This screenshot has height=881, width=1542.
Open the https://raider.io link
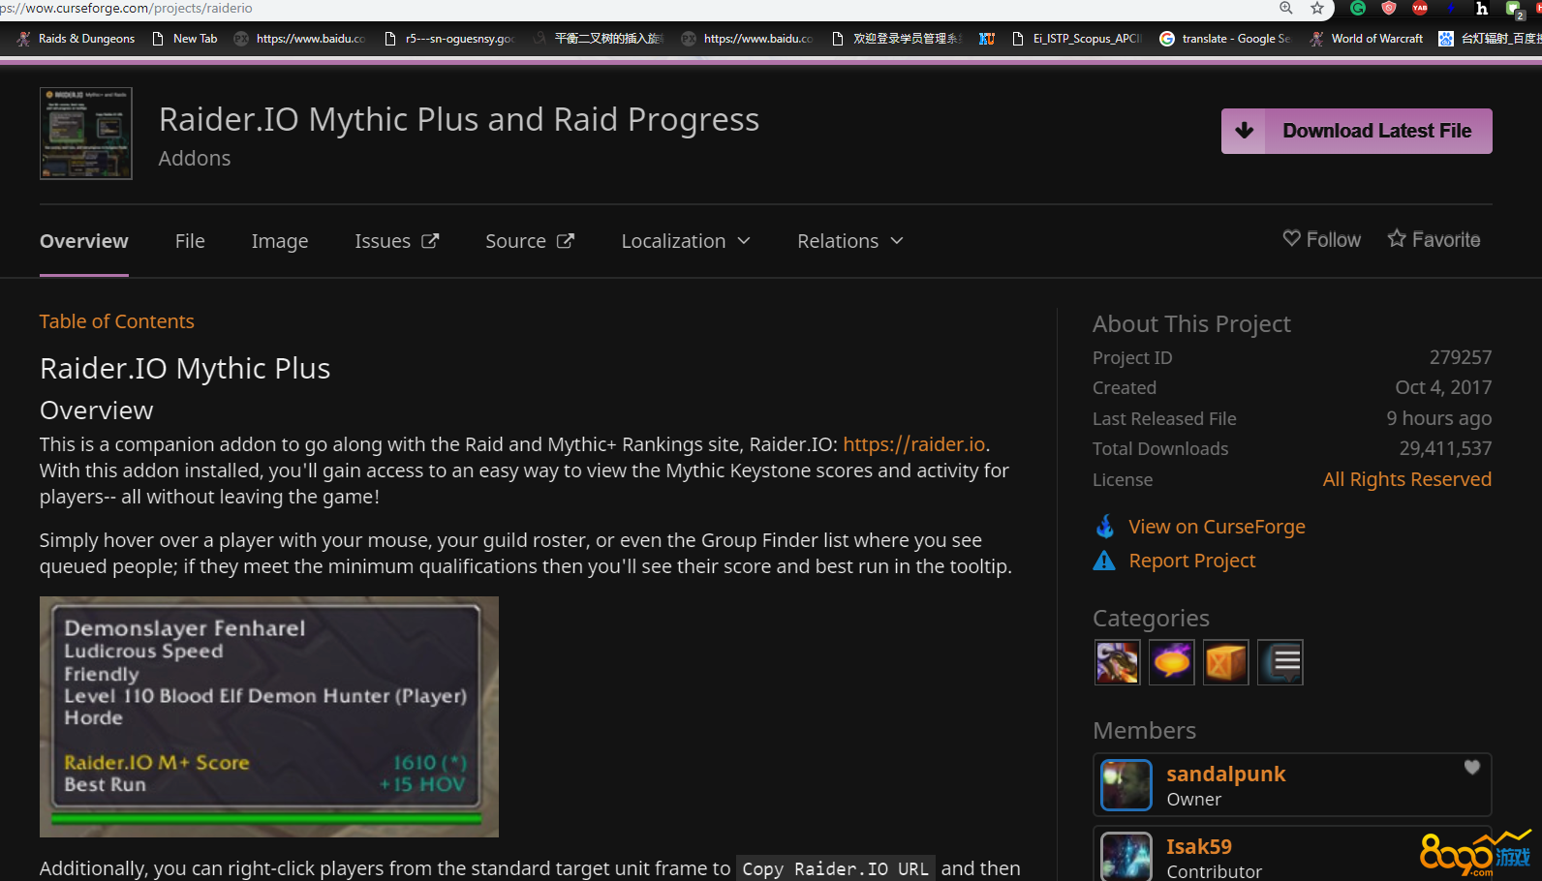point(913,444)
